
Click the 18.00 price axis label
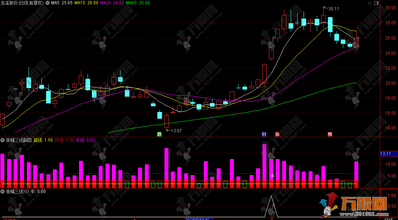(390, 98)
